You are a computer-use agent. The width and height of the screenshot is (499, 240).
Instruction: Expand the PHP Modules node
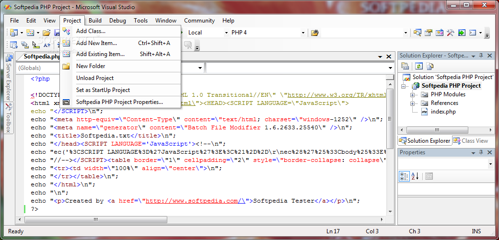coord(412,95)
